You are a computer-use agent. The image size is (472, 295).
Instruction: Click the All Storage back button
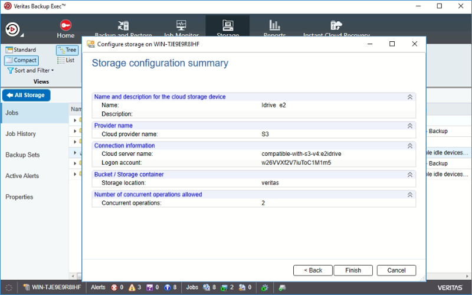[26, 95]
